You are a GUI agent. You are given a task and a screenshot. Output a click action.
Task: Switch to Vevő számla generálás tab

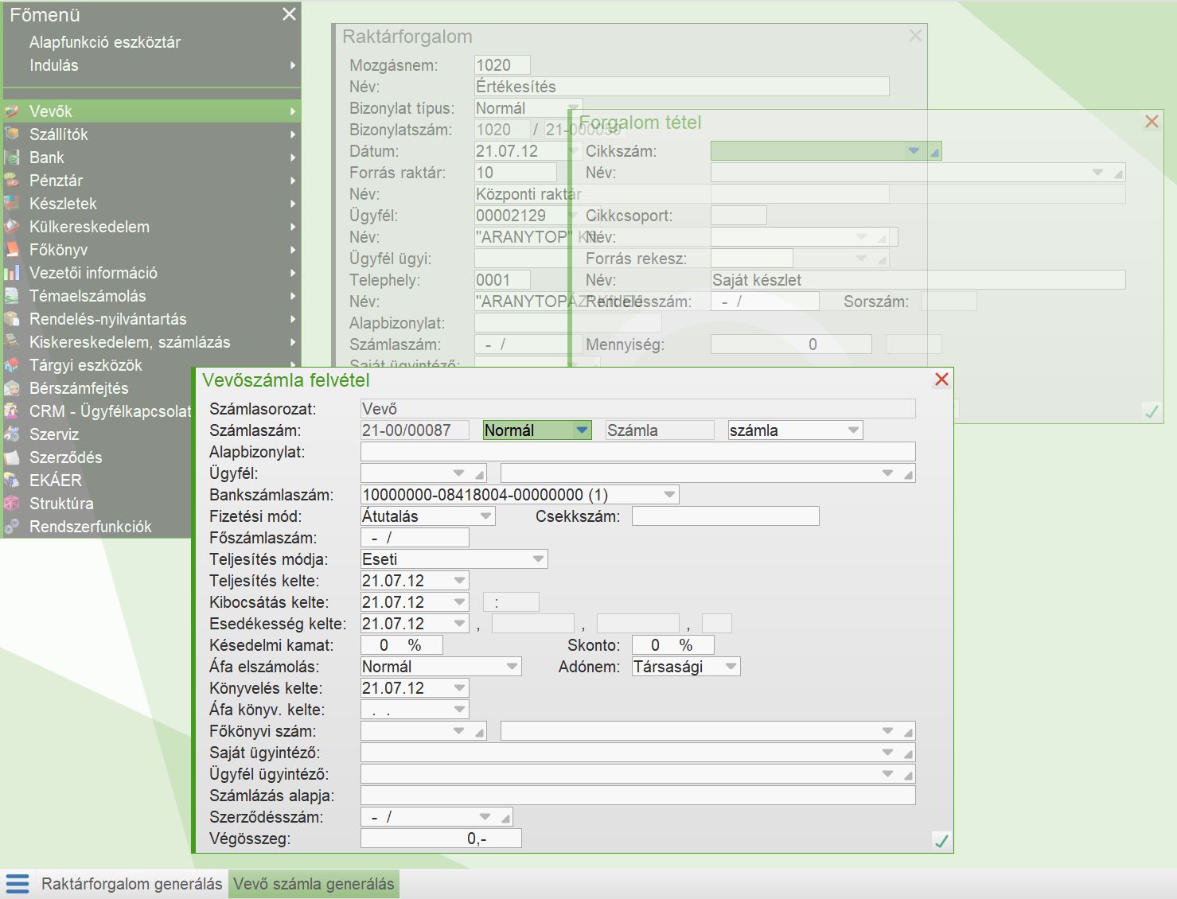[x=314, y=884]
